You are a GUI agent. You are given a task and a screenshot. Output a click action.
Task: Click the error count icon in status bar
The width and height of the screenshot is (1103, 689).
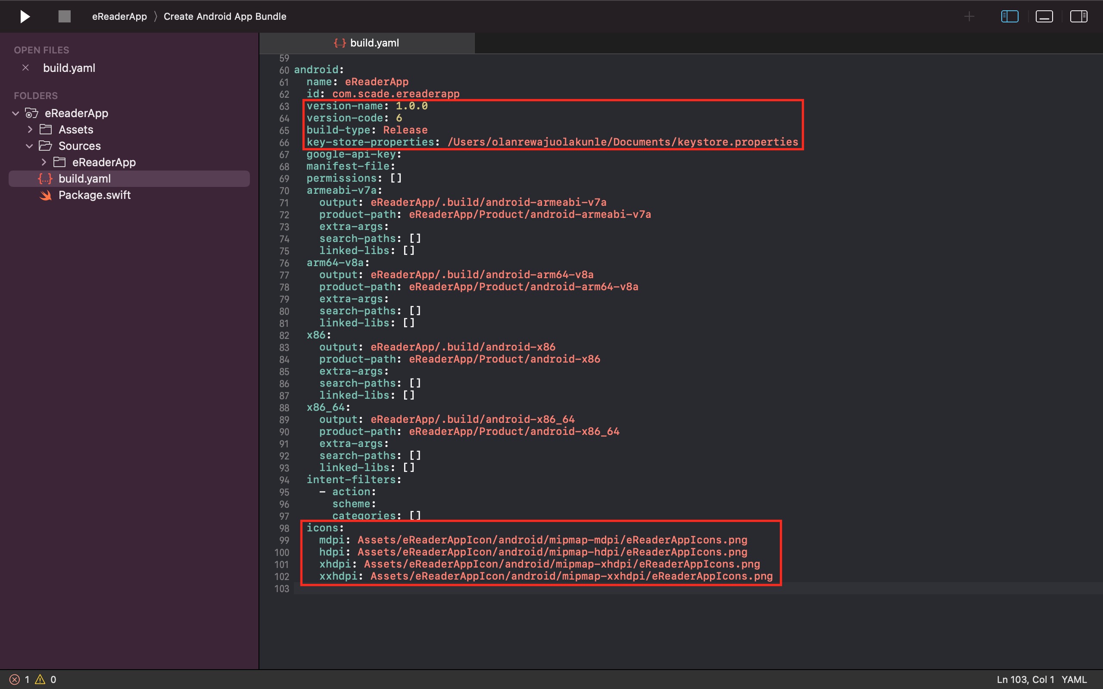[x=15, y=680]
